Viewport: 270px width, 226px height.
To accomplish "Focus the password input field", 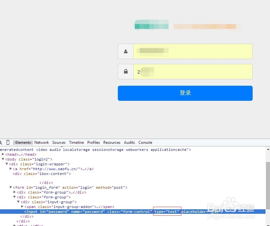I will pos(193,72).
